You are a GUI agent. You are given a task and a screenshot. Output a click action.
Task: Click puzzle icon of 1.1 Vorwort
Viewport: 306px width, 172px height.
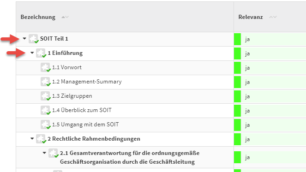coord(46,67)
